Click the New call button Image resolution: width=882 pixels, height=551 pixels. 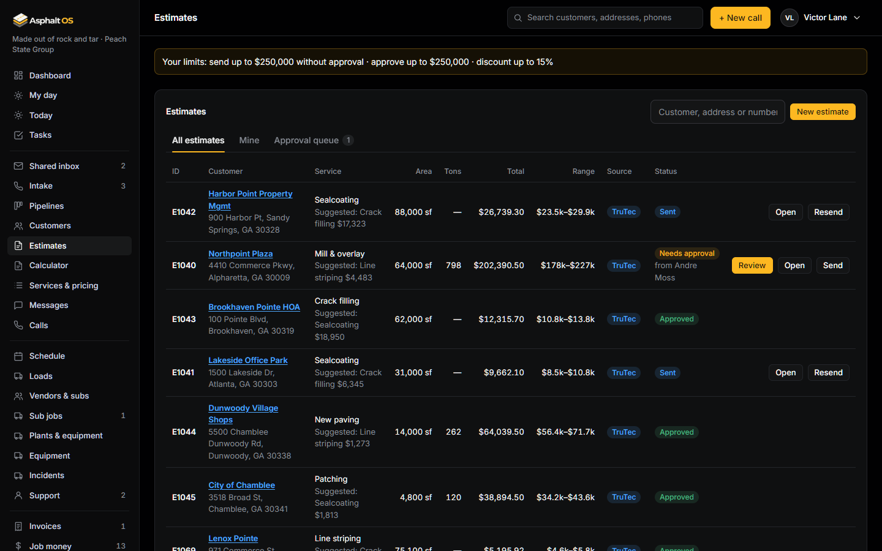pyautogui.click(x=741, y=18)
